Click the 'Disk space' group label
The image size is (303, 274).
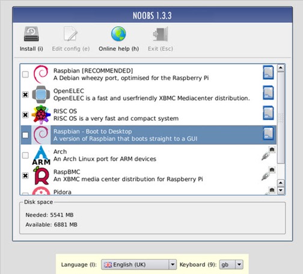click(x=38, y=202)
